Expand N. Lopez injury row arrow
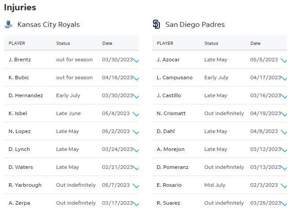290x211 pixels. click(x=136, y=132)
